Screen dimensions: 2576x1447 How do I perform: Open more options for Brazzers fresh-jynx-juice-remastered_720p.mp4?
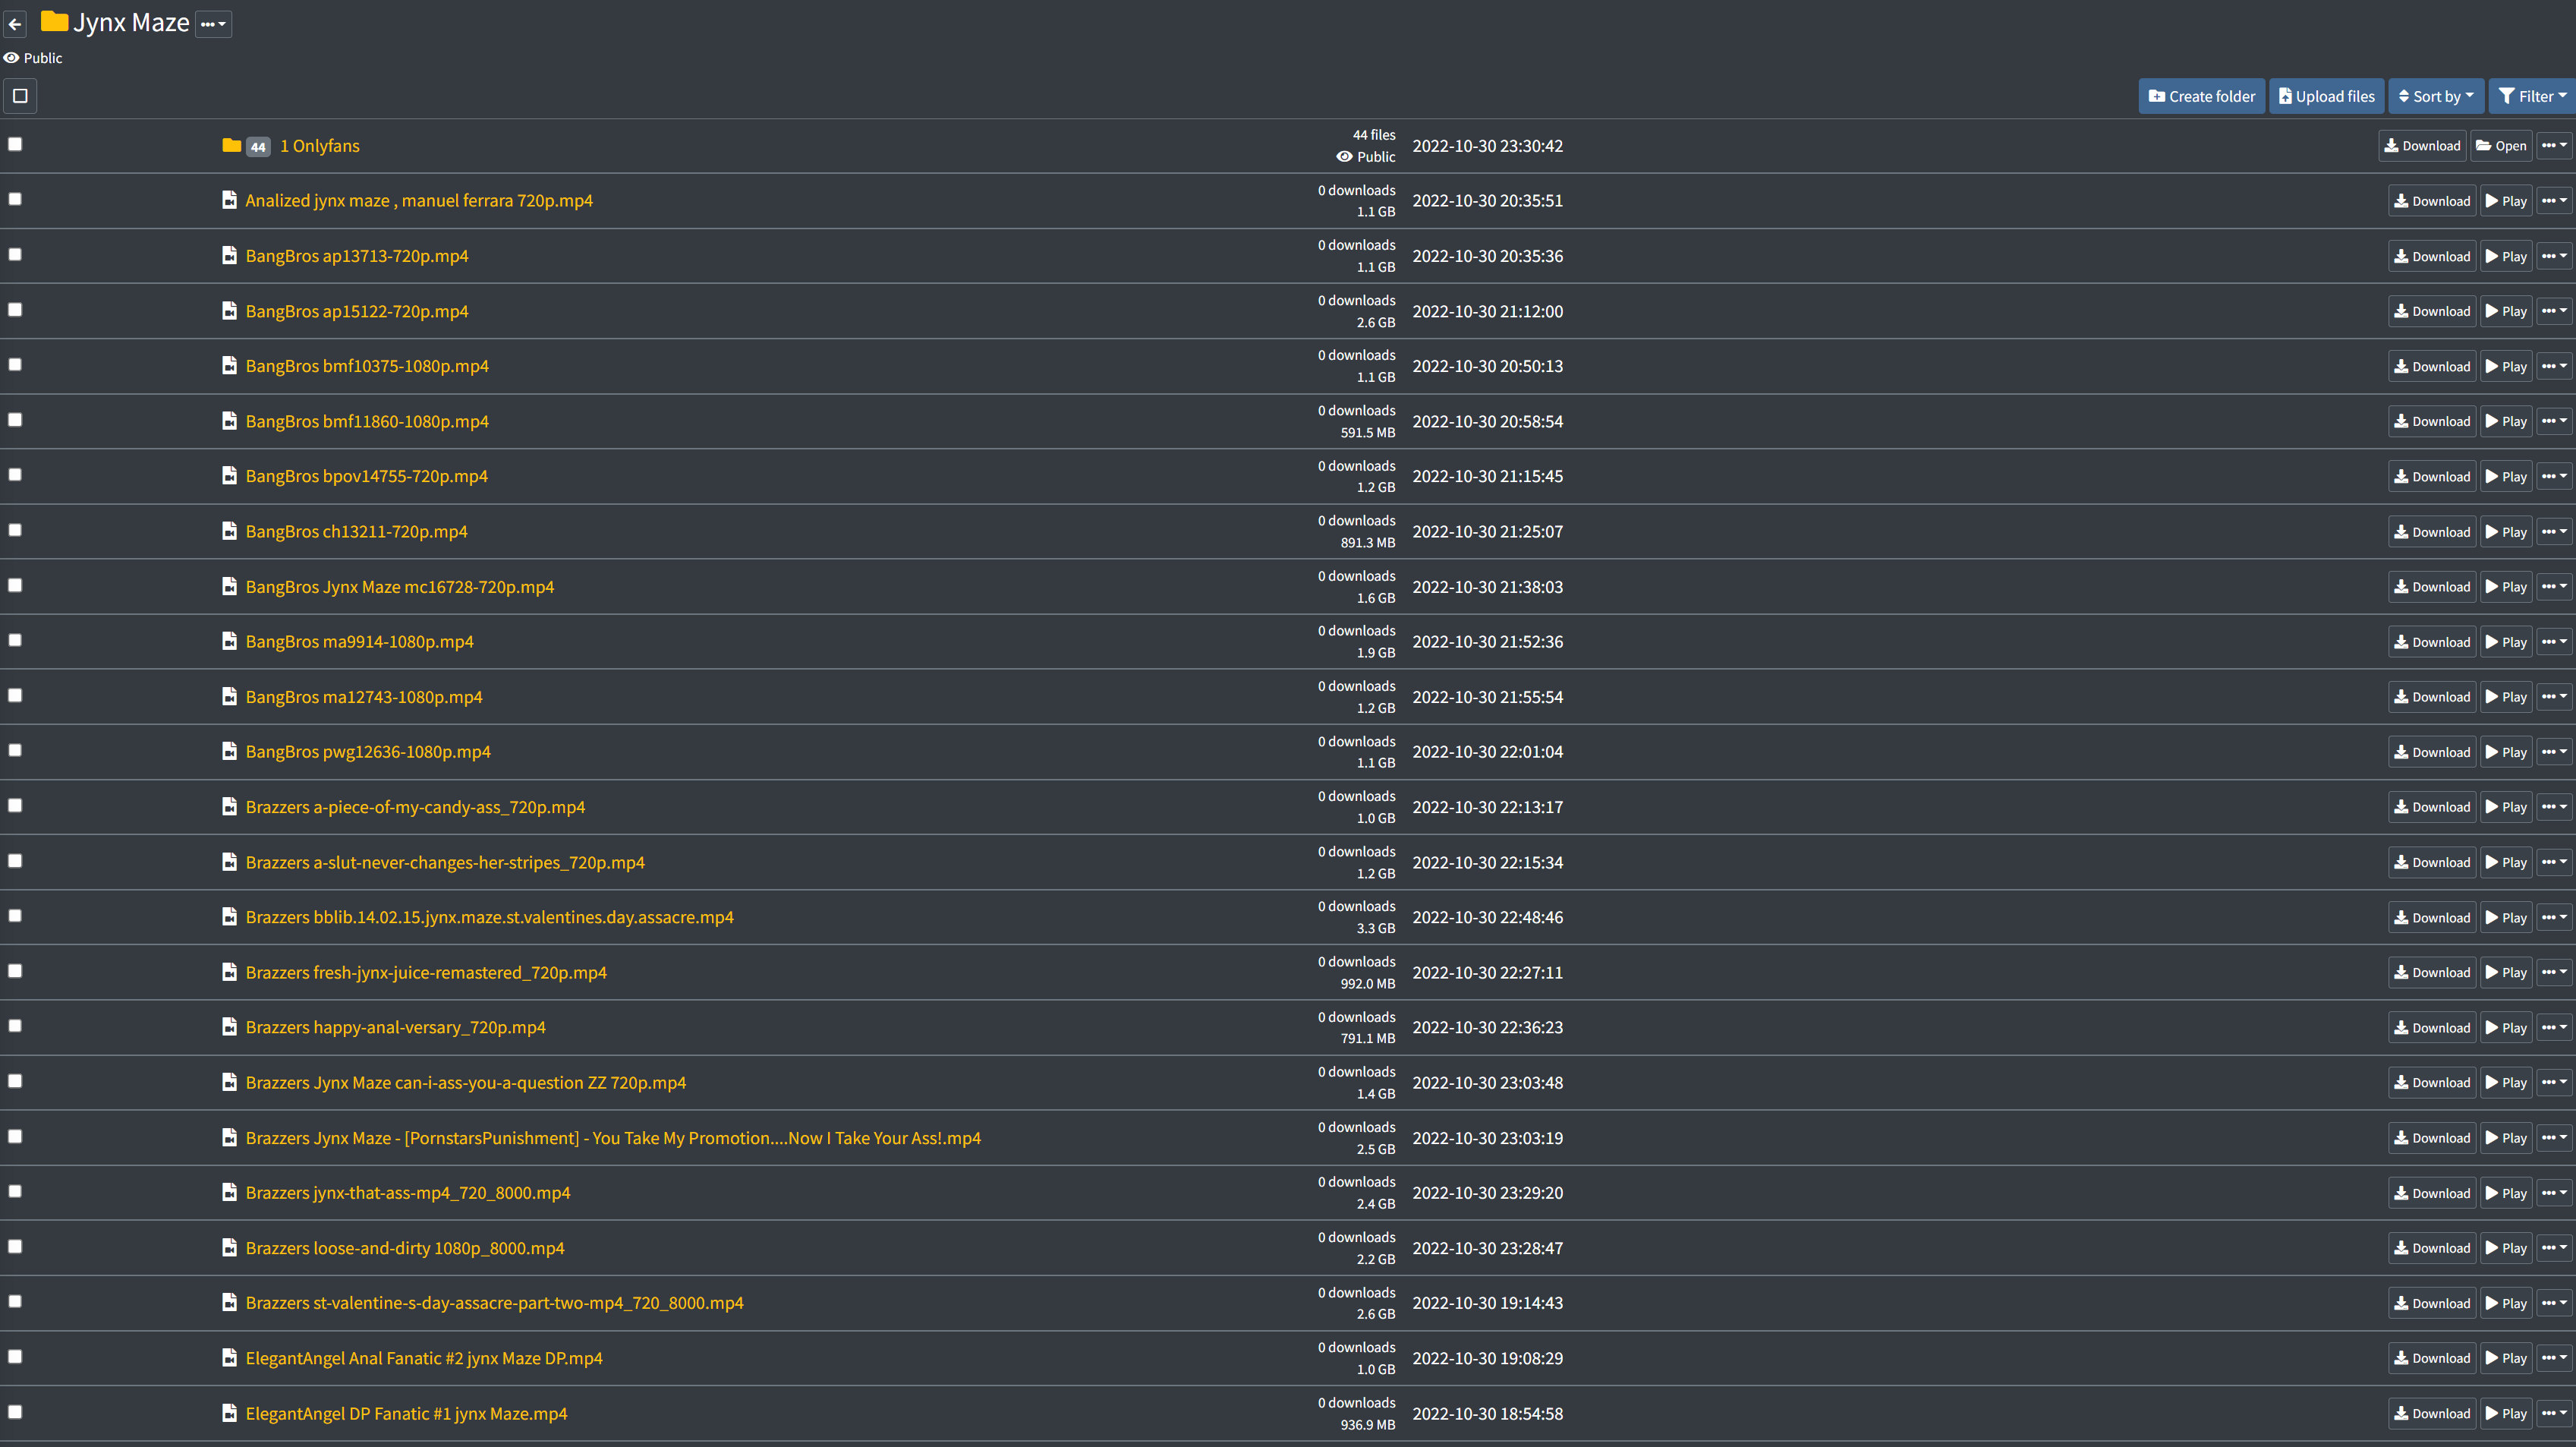tap(2554, 972)
